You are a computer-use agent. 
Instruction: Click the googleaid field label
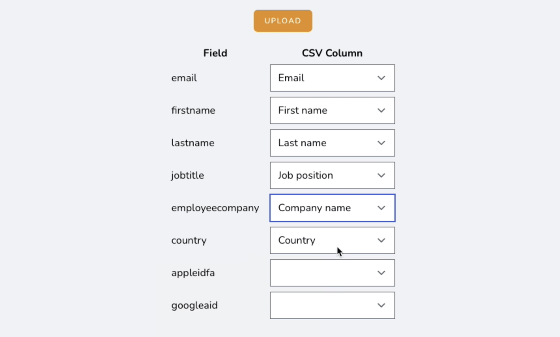(194, 305)
